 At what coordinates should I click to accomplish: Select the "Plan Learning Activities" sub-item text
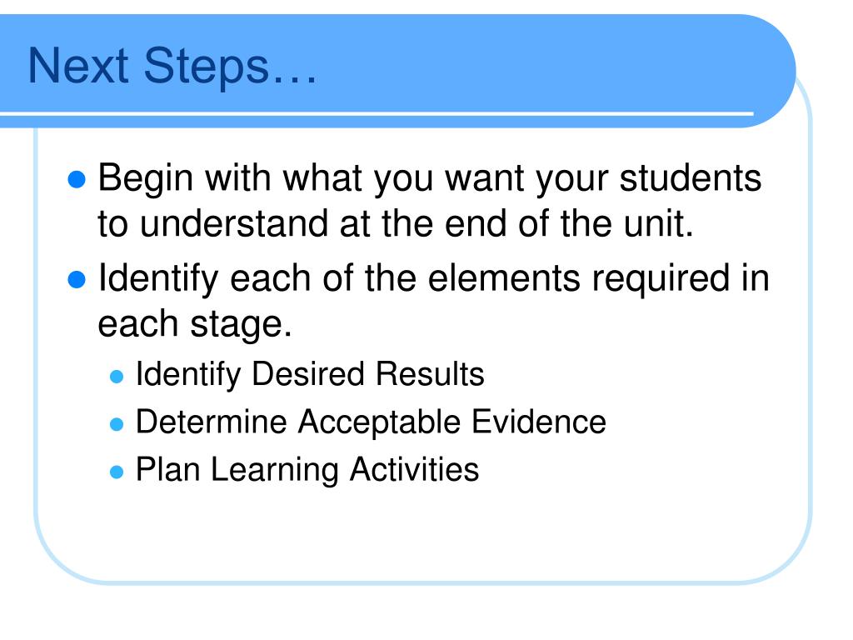307,470
